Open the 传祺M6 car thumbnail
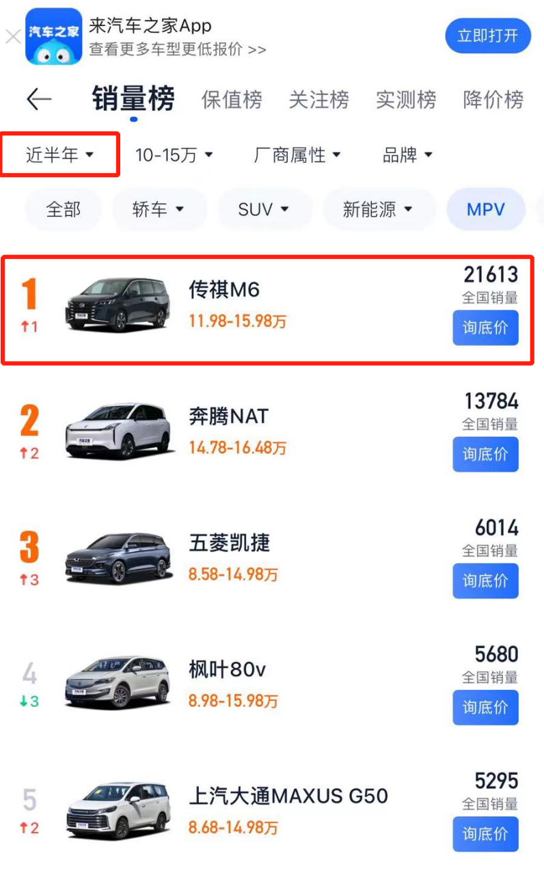Image resolution: width=544 pixels, height=869 pixels. [118, 305]
